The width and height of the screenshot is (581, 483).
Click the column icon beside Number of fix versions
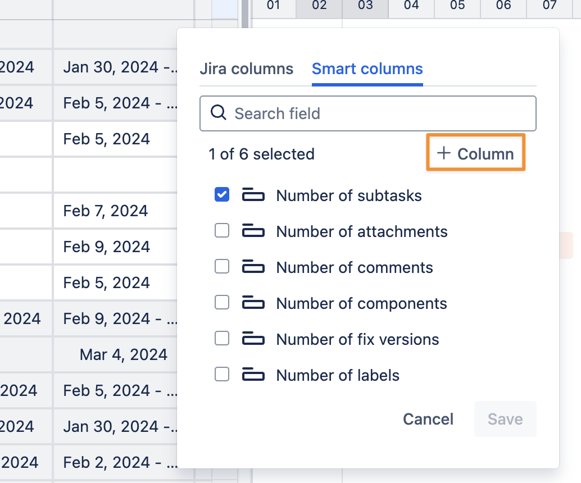(253, 339)
